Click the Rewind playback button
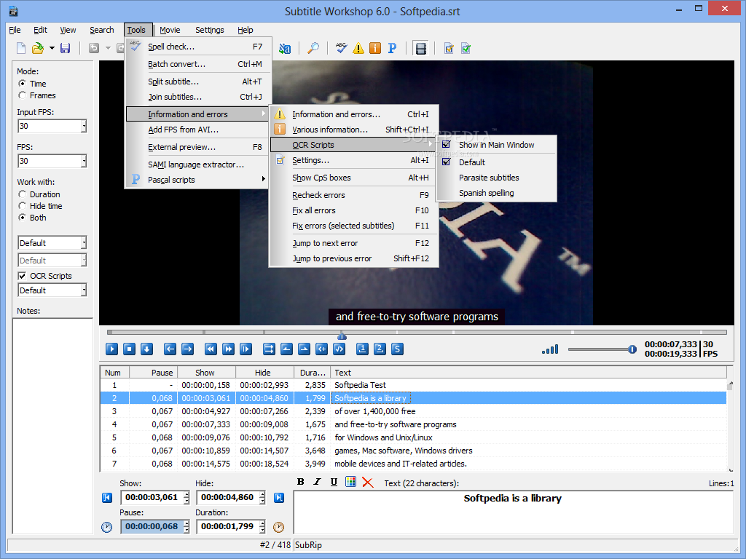The width and height of the screenshot is (746, 559). coord(211,349)
